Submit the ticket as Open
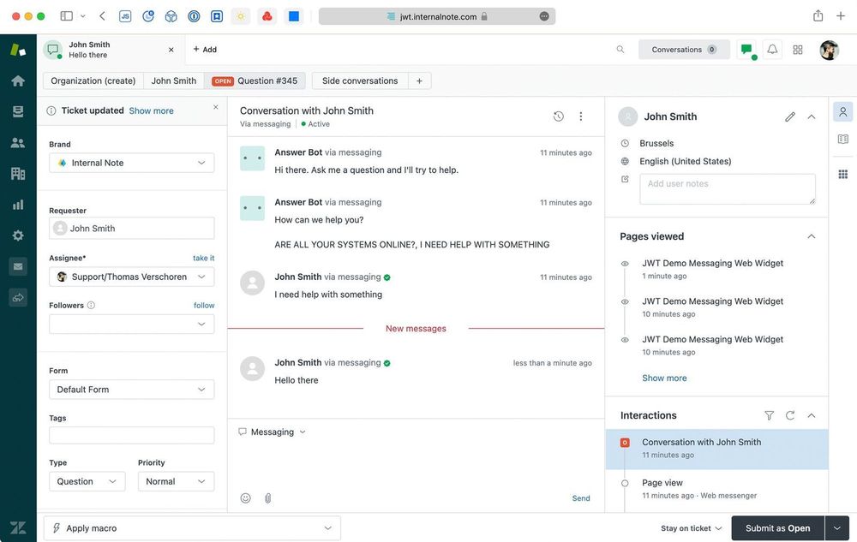The image size is (857, 542). pos(777,527)
